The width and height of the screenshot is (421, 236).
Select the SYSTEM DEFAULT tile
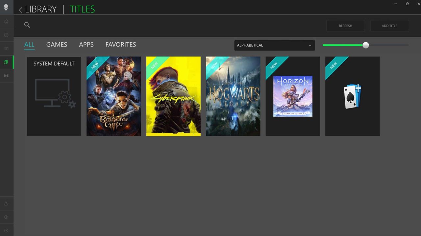click(54, 96)
